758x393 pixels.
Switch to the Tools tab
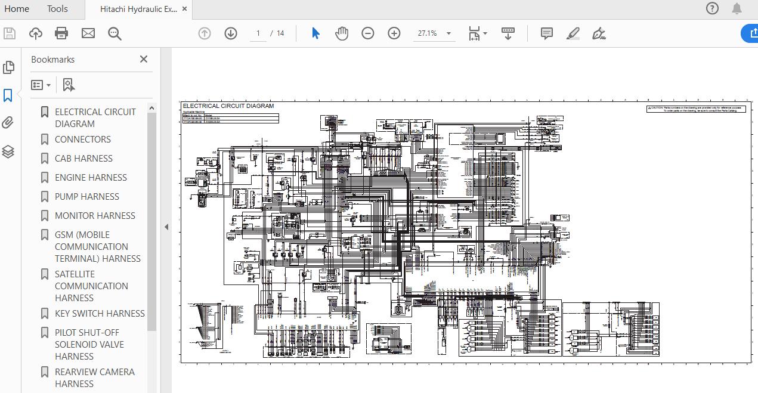click(57, 9)
